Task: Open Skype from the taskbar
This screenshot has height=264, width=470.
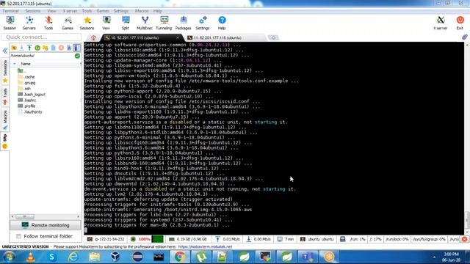Action: (x=52, y=257)
